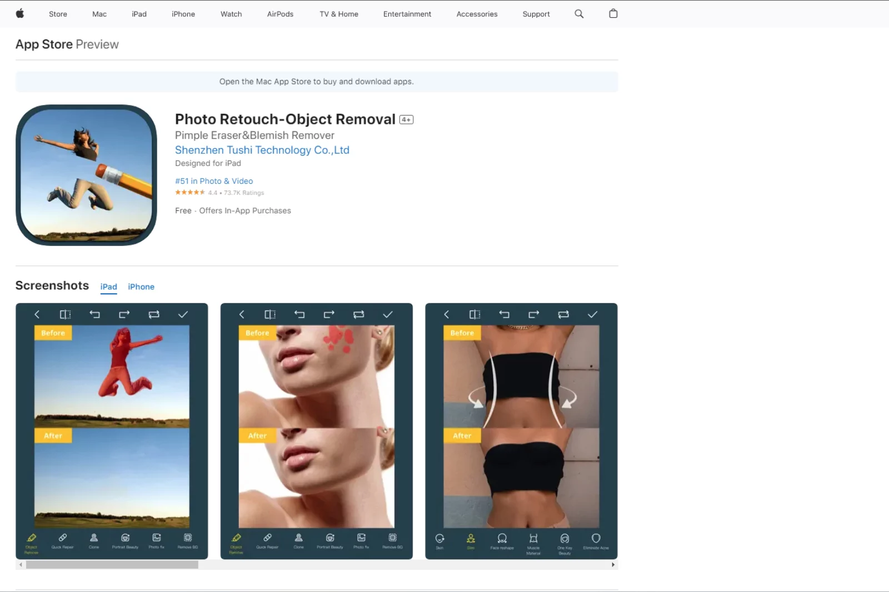The height and width of the screenshot is (592, 889).
Task: Click the Photo Retouch app icon
Action: pos(86,175)
